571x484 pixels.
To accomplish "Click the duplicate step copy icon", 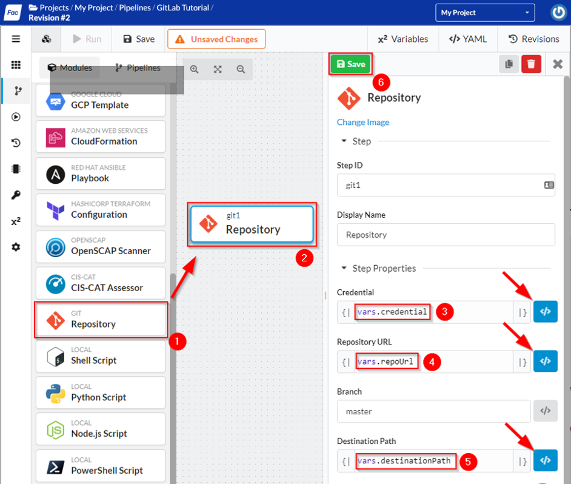I will [509, 64].
